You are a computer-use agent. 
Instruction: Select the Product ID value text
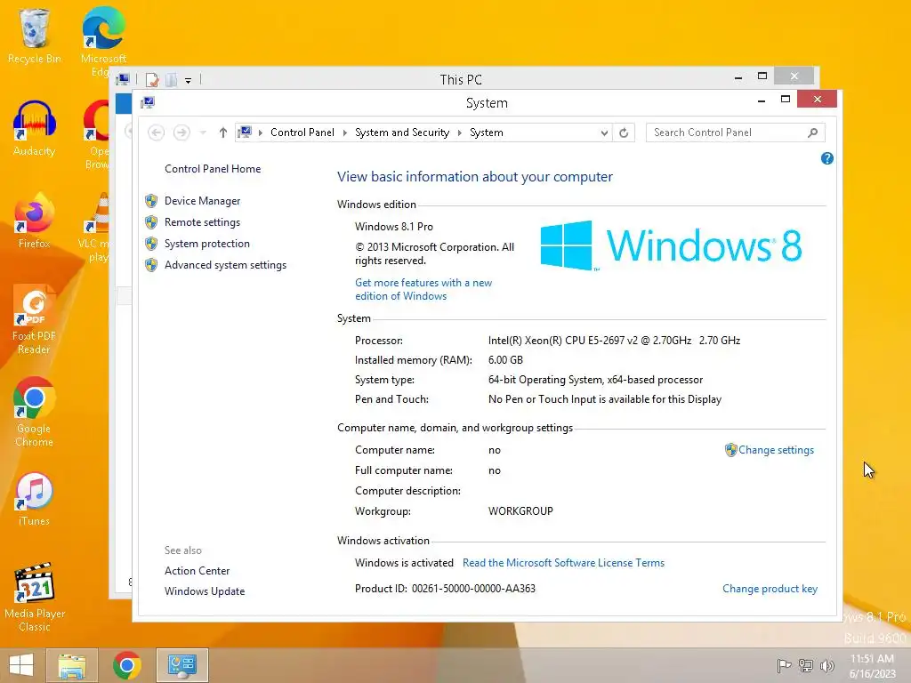tap(473, 589)
